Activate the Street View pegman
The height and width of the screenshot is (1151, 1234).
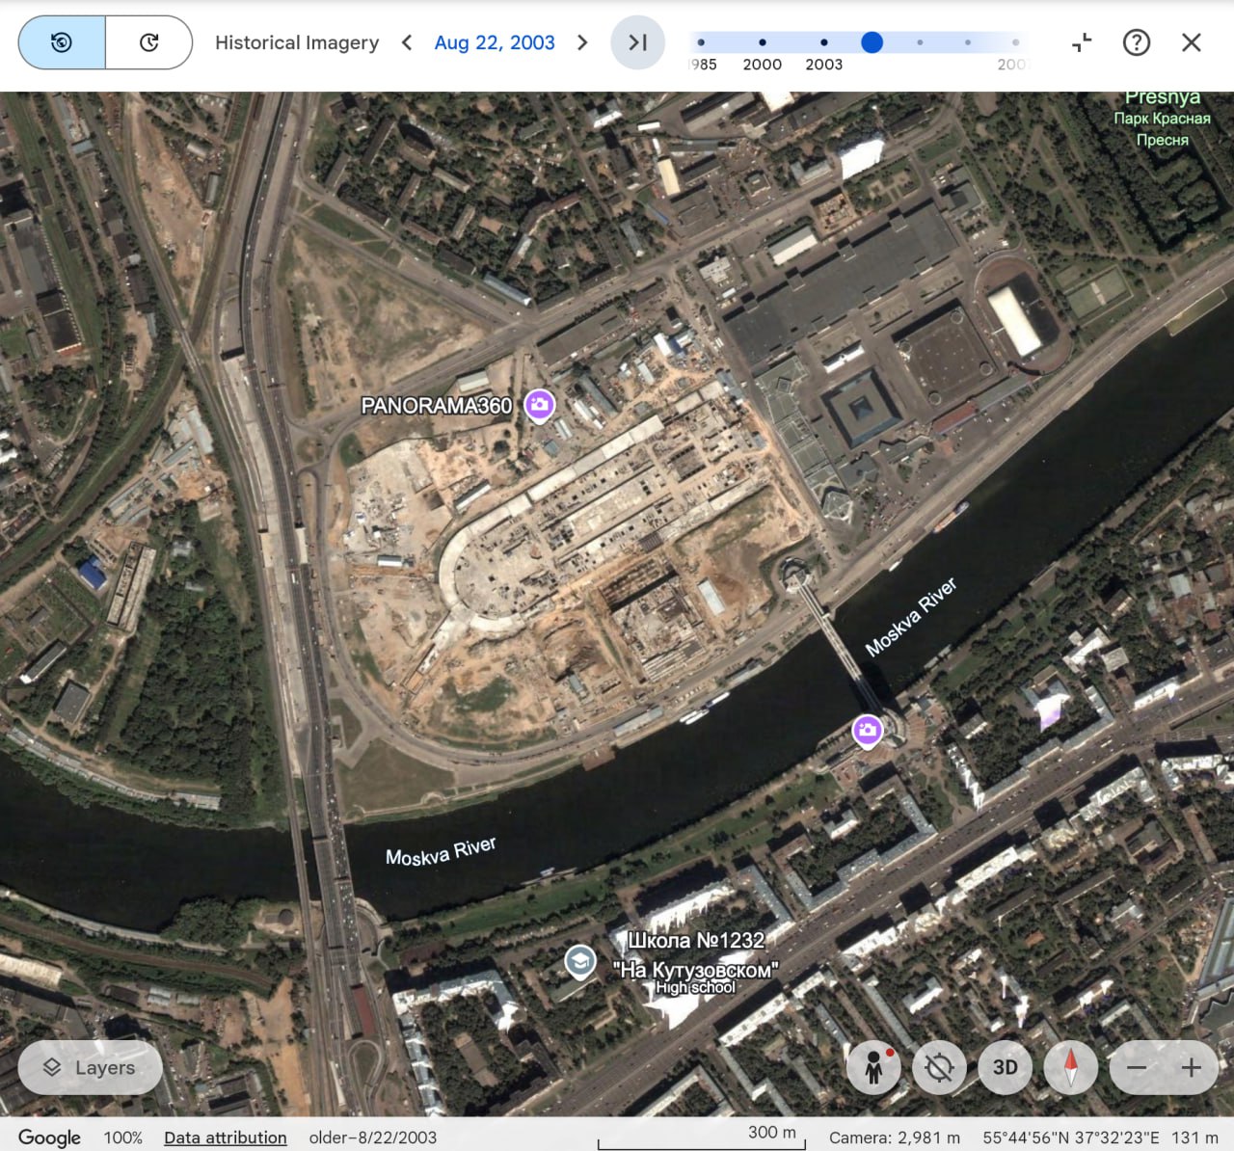click(874, 1067)
